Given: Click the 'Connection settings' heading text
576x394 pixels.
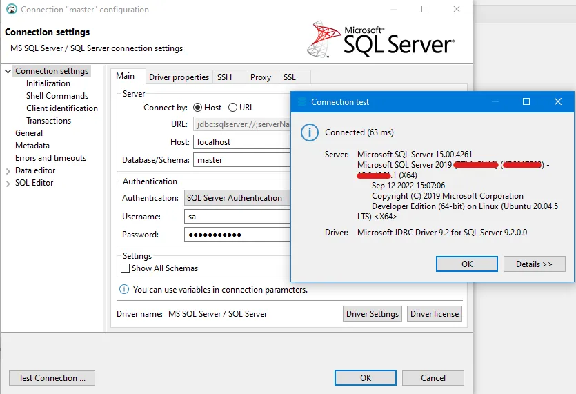Looking at the screenshot, I should pos(48,32).
